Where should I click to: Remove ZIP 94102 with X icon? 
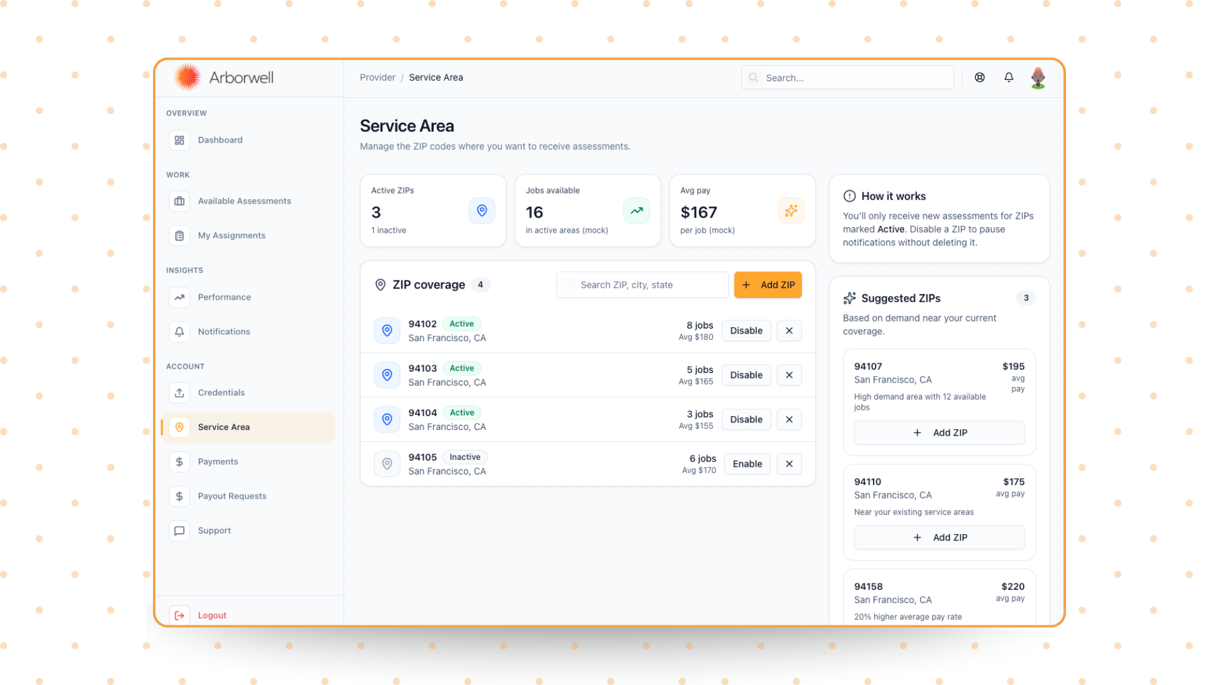click(789, 330)
